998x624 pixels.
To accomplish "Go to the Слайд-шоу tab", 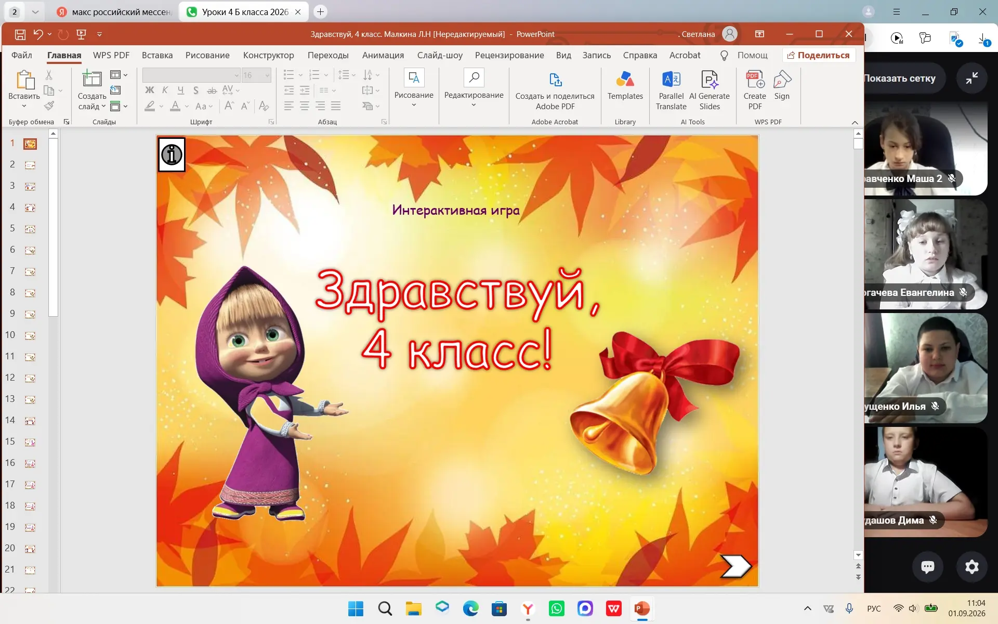I will click(440, 55).
